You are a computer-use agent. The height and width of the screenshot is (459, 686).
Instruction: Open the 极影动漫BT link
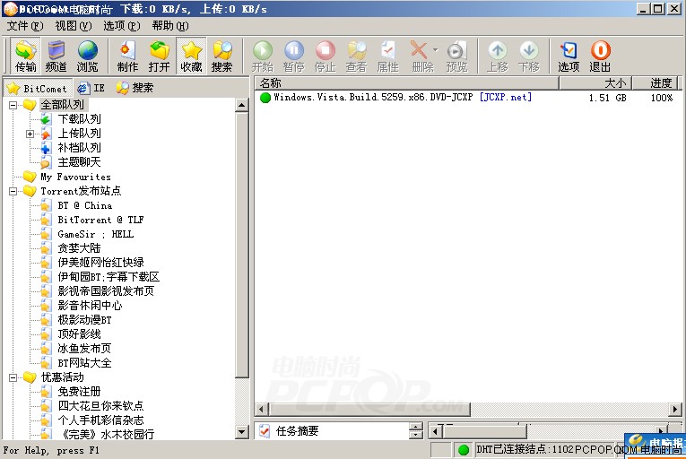click(x=84, y=320)
